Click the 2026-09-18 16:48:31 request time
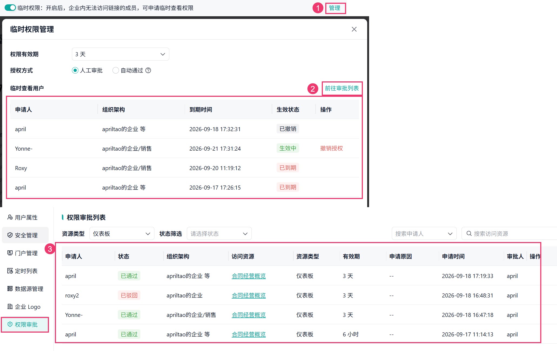Image resolution: width=557 pixels, height=351 pixels. click(x=468, y=295)
